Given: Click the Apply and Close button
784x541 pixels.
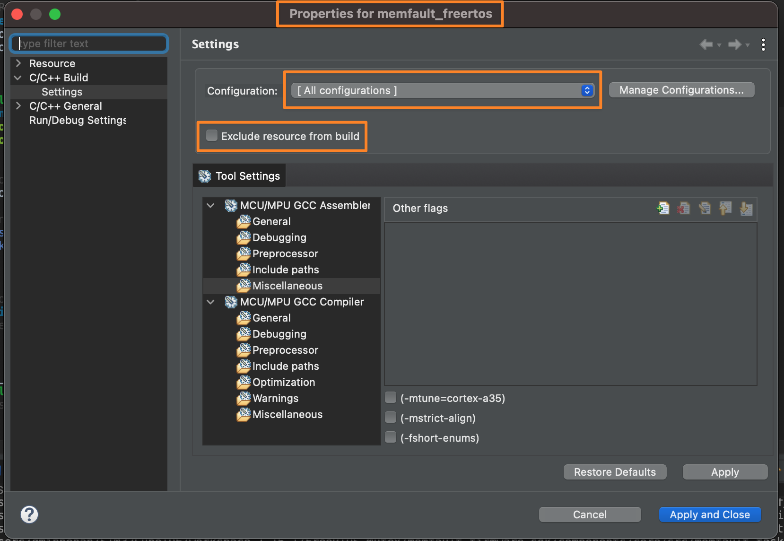Looking at the screenshot, I should pos(709,515).
